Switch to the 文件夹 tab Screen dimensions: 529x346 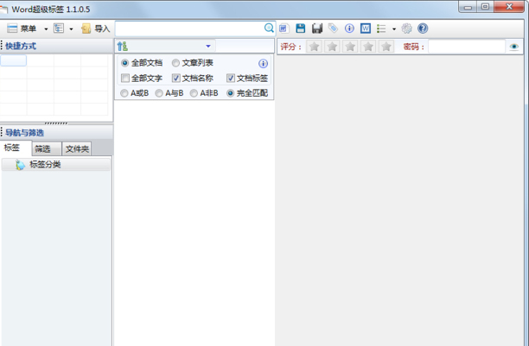pyautogui.click(x=77, y=148)
